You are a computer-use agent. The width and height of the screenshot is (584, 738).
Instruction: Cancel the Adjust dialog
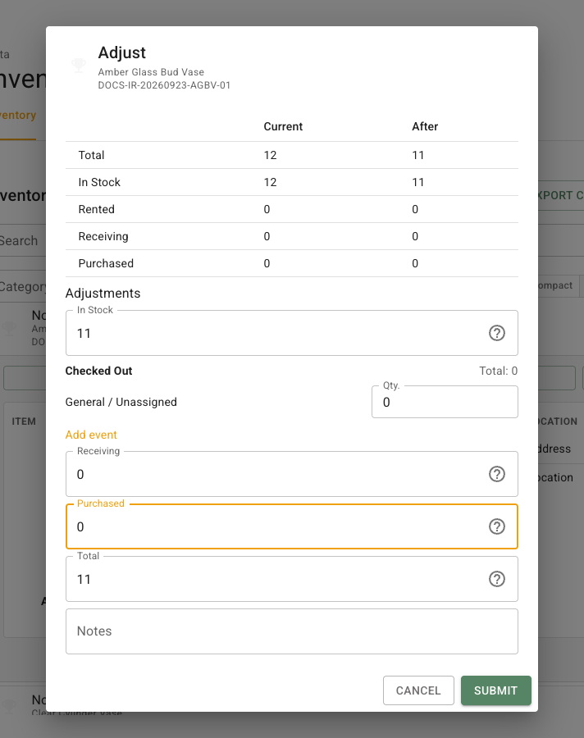click(418, 690)
